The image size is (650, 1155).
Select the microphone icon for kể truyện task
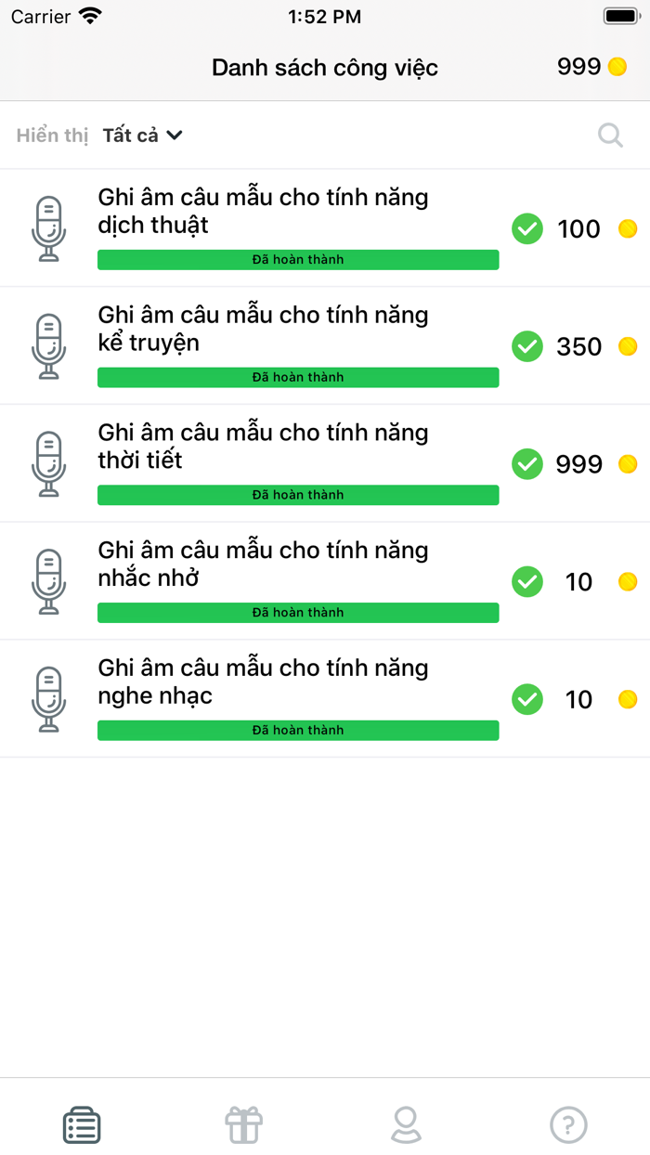(48, 345)
